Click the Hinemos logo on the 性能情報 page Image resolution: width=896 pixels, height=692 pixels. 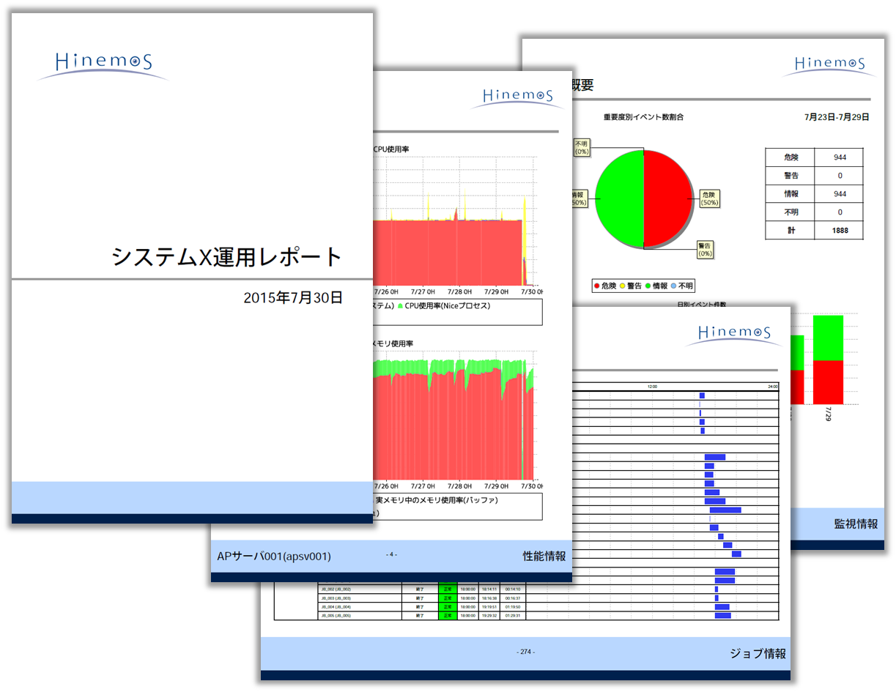click(x=519, y=97)
